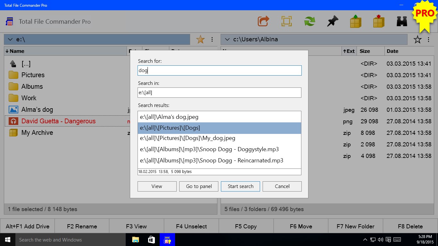Select the Albums folder icon
438x246 pixels.
point(13,86)
